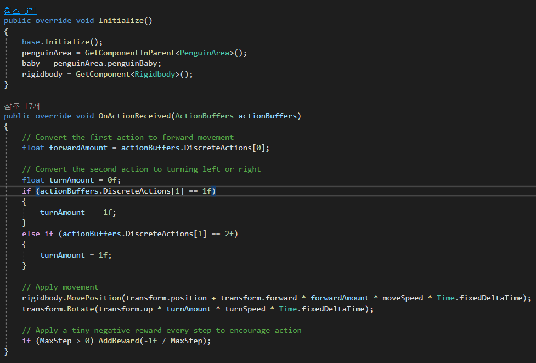
Task: Click comment 'Convert the second action to turning left or right'
Action: [x=141, y=169]
